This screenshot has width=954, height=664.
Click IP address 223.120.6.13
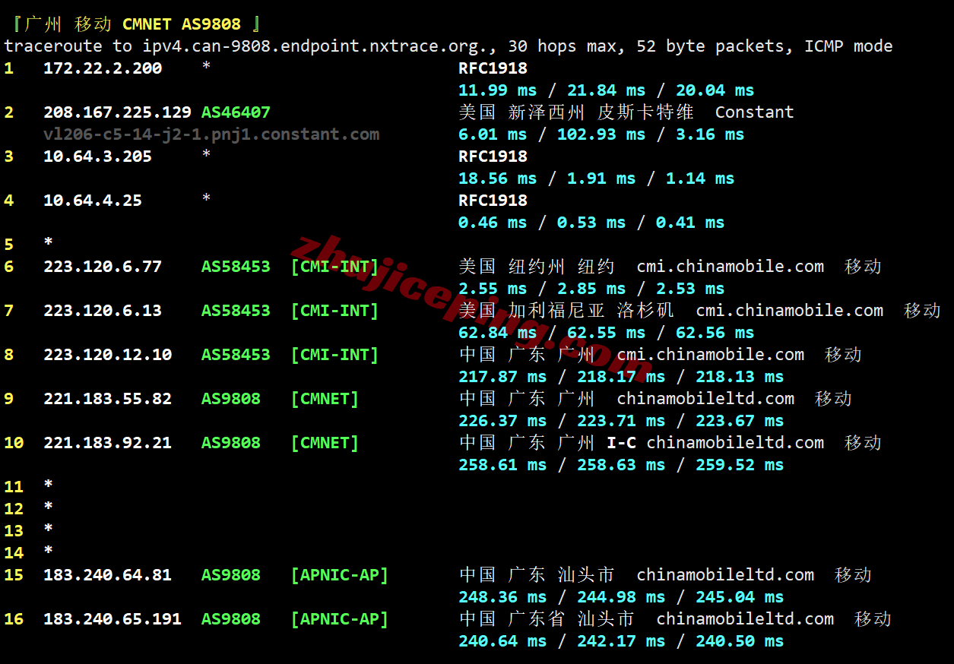[x=103, y=311]
